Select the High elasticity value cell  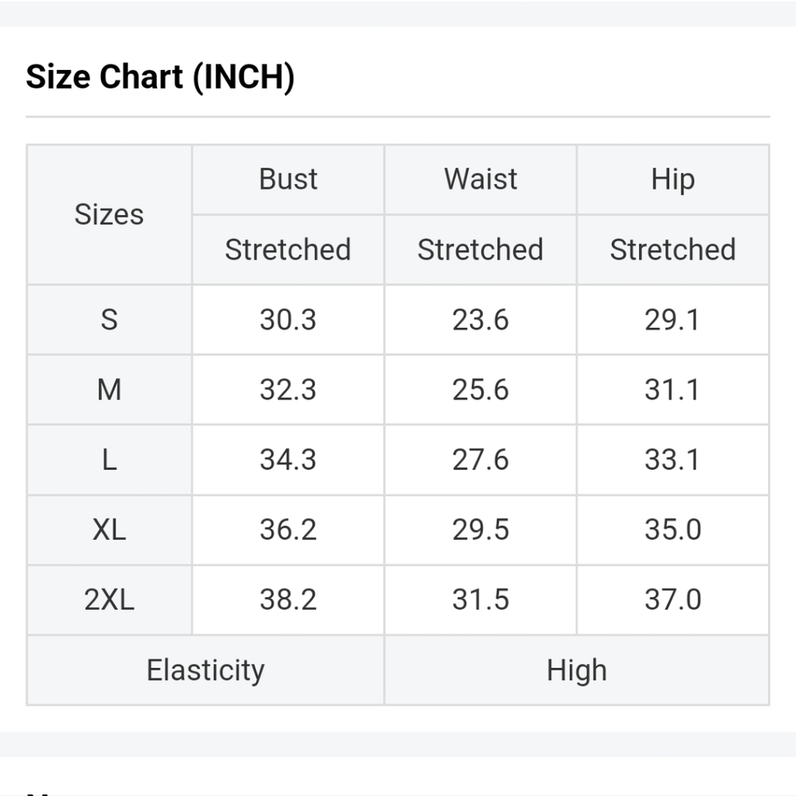[576, 669]
